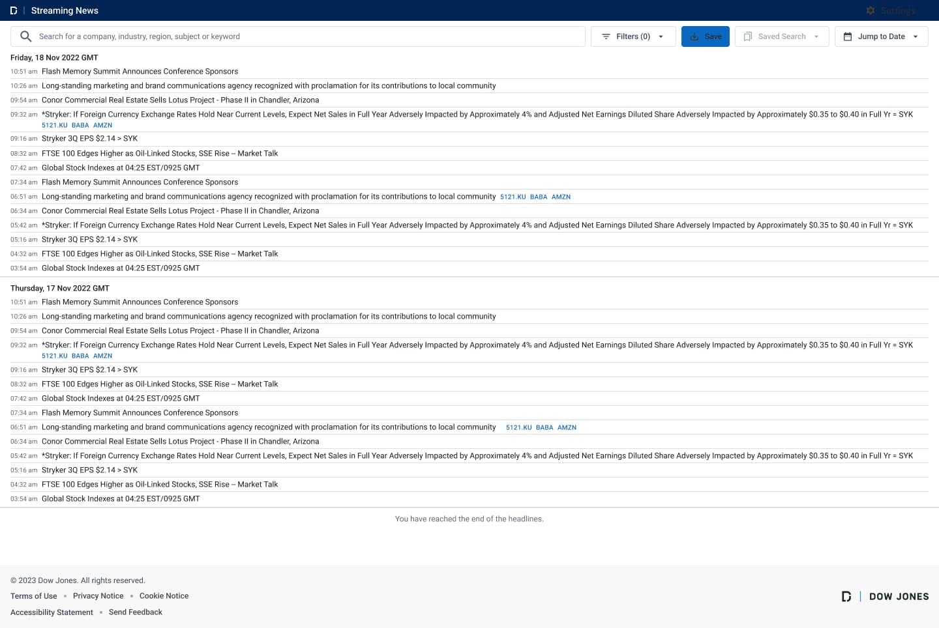This screenshot has width=939, height=628.
Task: Open Friday 08:32 am FTSE 100 headline
Action: click(160, 154)
